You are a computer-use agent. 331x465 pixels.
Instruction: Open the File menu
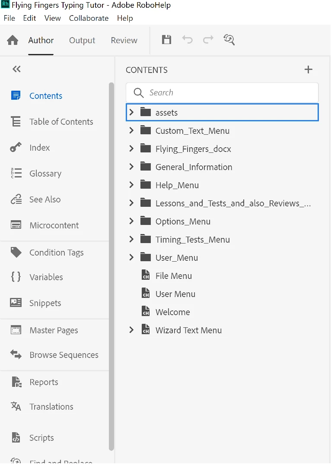(x=9, y=18)
